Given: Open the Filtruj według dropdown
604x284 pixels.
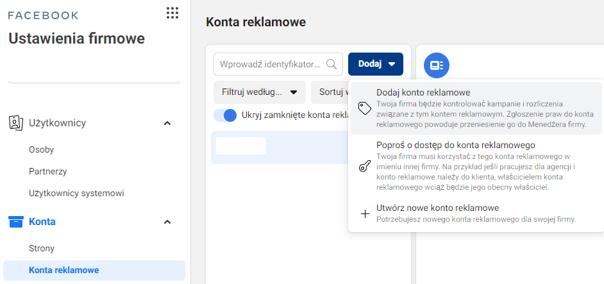Looking at the screenshot, I should [259, 92].
